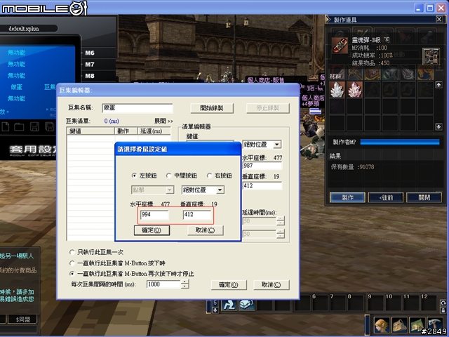Select the 中間按鈕 radio button
The height and width of the screenshot is (337, 449).
[168, 176]
